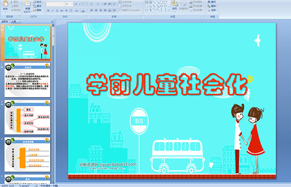The image size is (291, 187).
Task: Open the Layout (版式) dropdown
Action: point(38,2)
